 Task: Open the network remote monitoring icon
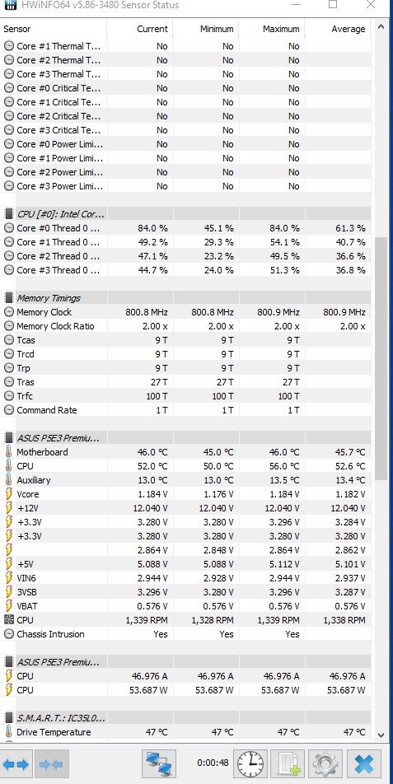point(160,764)
